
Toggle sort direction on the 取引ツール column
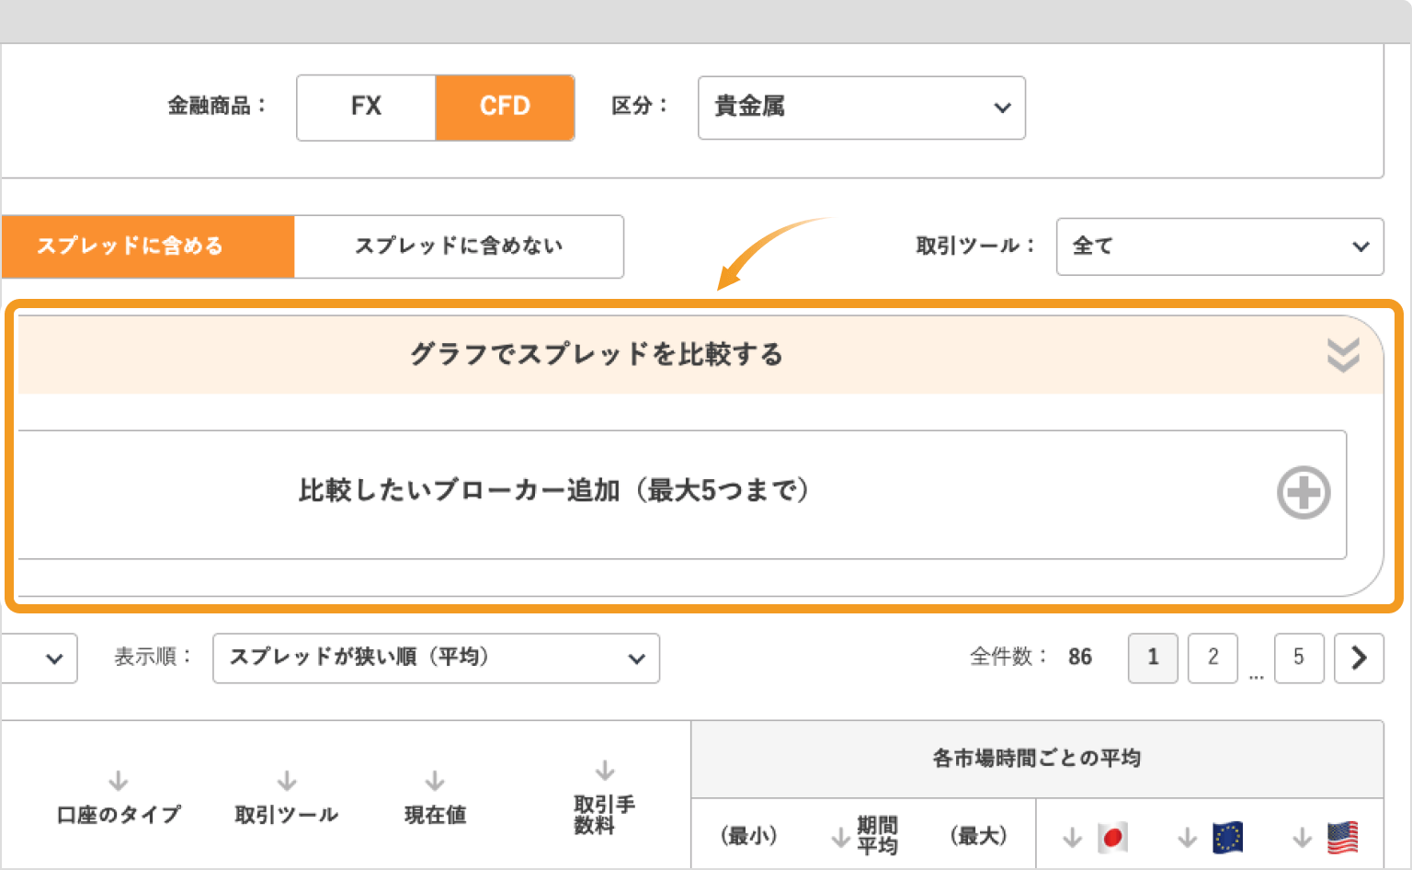click(x=286, y=779)
